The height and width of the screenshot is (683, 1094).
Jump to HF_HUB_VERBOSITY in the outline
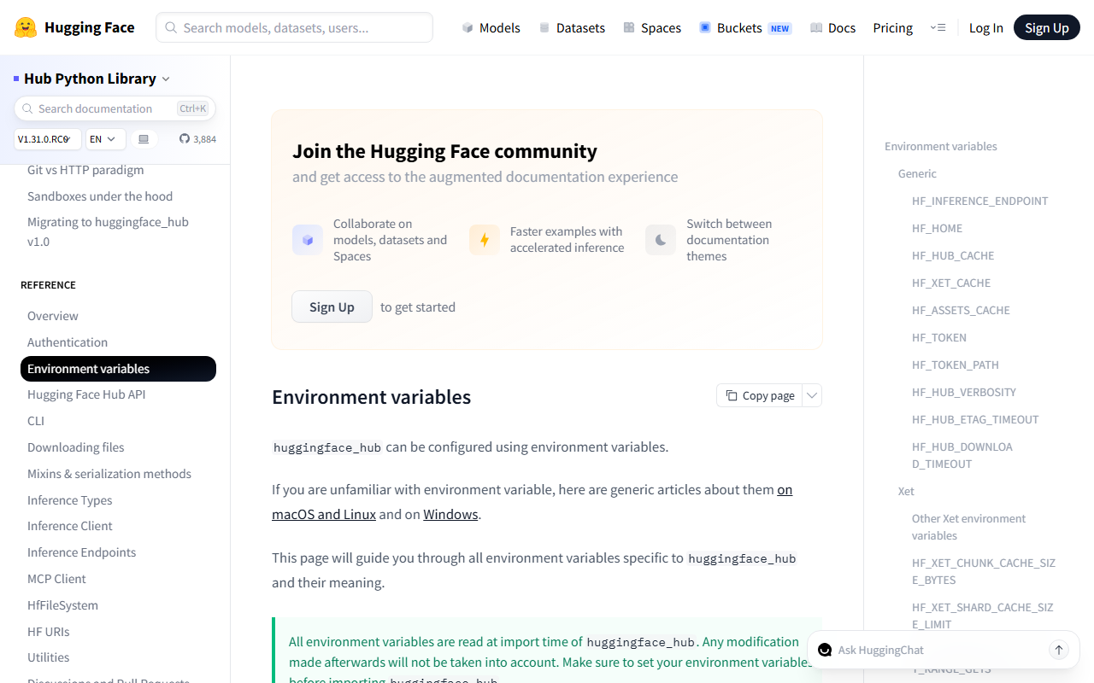point(964,392)
